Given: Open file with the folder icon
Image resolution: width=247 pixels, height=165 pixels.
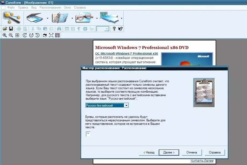Looking at the screenshot, I should [x=5, y=29].
